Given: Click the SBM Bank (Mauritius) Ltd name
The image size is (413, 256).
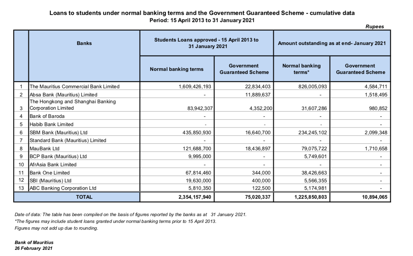Looking at the screenshot, I should pos(61,133).
